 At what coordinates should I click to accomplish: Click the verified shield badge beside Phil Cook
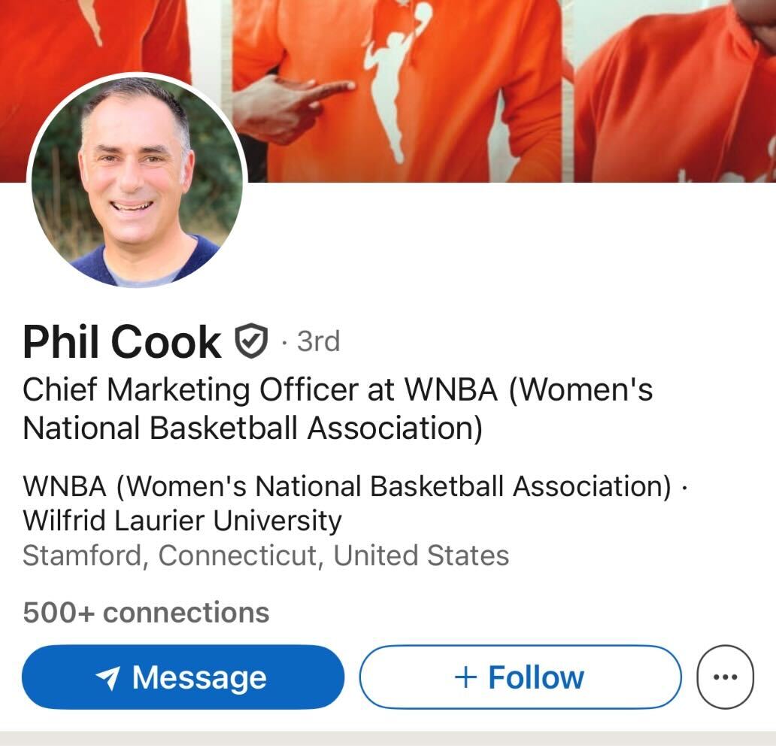pos(251,341)
